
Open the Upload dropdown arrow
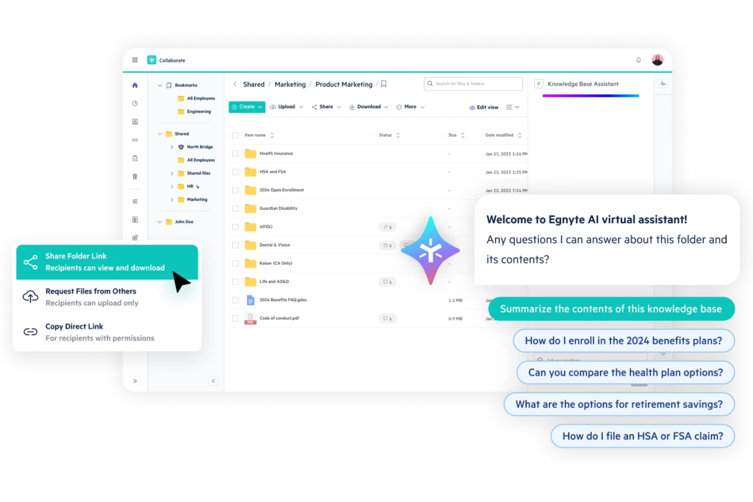click(301, 106)
